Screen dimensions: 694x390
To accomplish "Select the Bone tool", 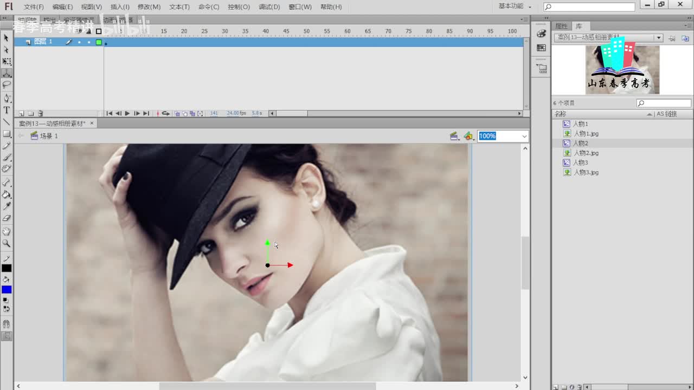I will pyautogui.click(x=7, y=183).
